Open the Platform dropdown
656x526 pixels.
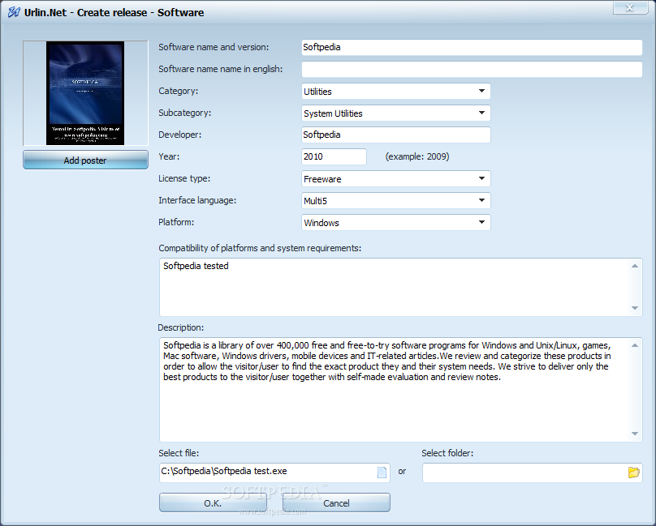tap(395, 223)
